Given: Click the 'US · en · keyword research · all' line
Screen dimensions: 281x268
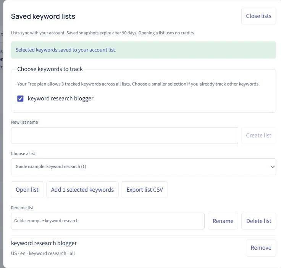Looking at the screenshot, I should pyautogui.click(x=43, y=253).
